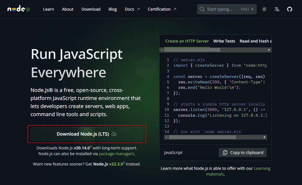Click the JavaScript language label

pos(173,153)
